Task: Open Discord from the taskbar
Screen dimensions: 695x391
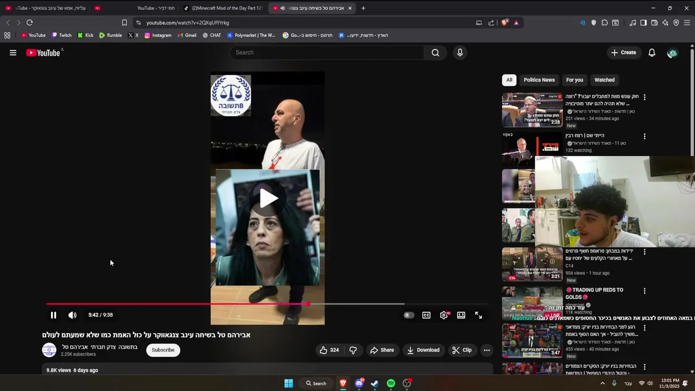Action: [x=359, y=383]
